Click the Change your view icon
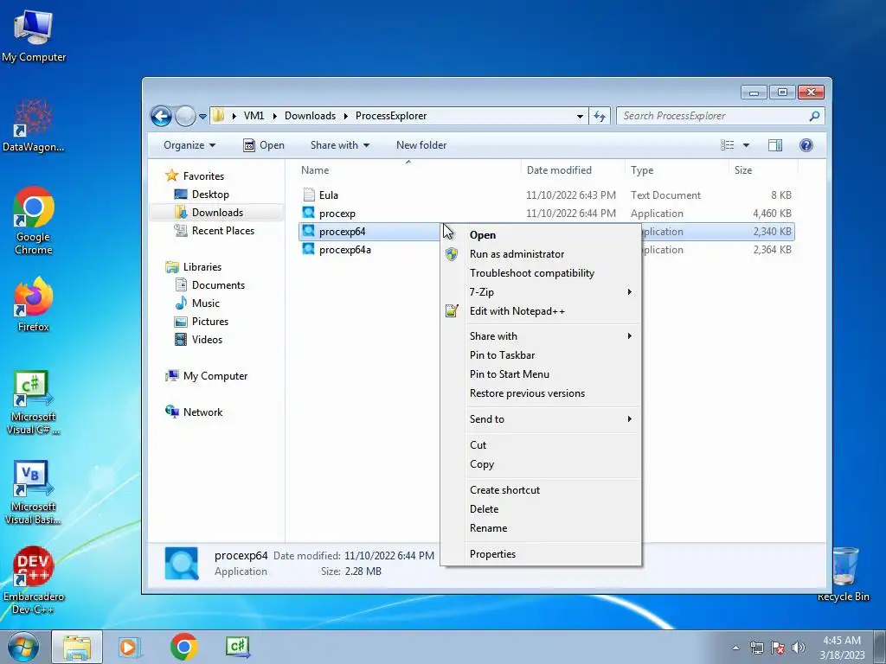The width and height of the screenshot is (886, 664). click(x=727, y=145)
